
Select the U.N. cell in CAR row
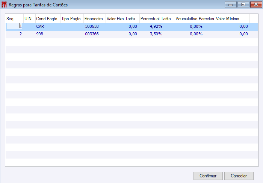coord(30,27)
